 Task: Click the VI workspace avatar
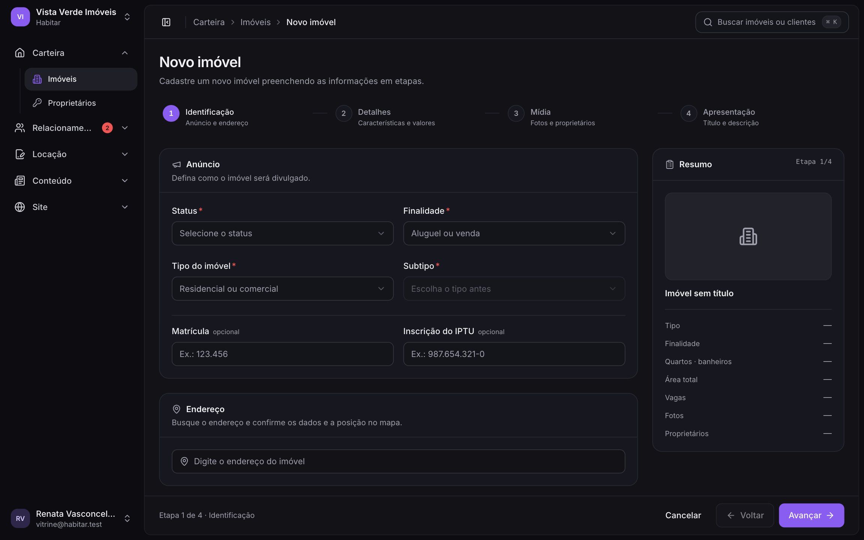[20, 17]
